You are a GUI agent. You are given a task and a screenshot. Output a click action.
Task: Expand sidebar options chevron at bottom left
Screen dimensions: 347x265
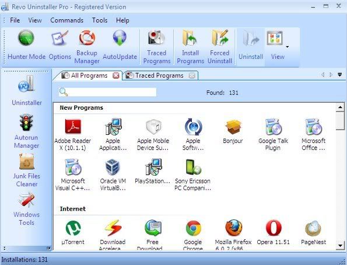pos(4,248)
